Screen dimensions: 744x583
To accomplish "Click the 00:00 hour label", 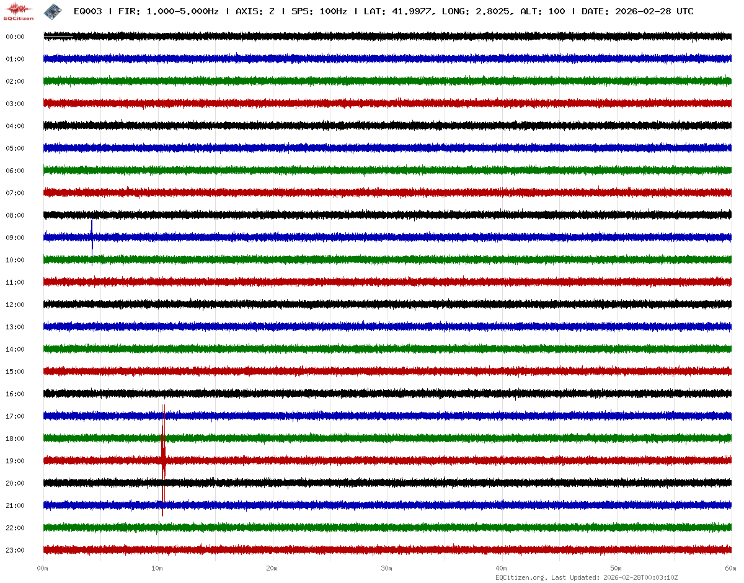I will point(15,37).
